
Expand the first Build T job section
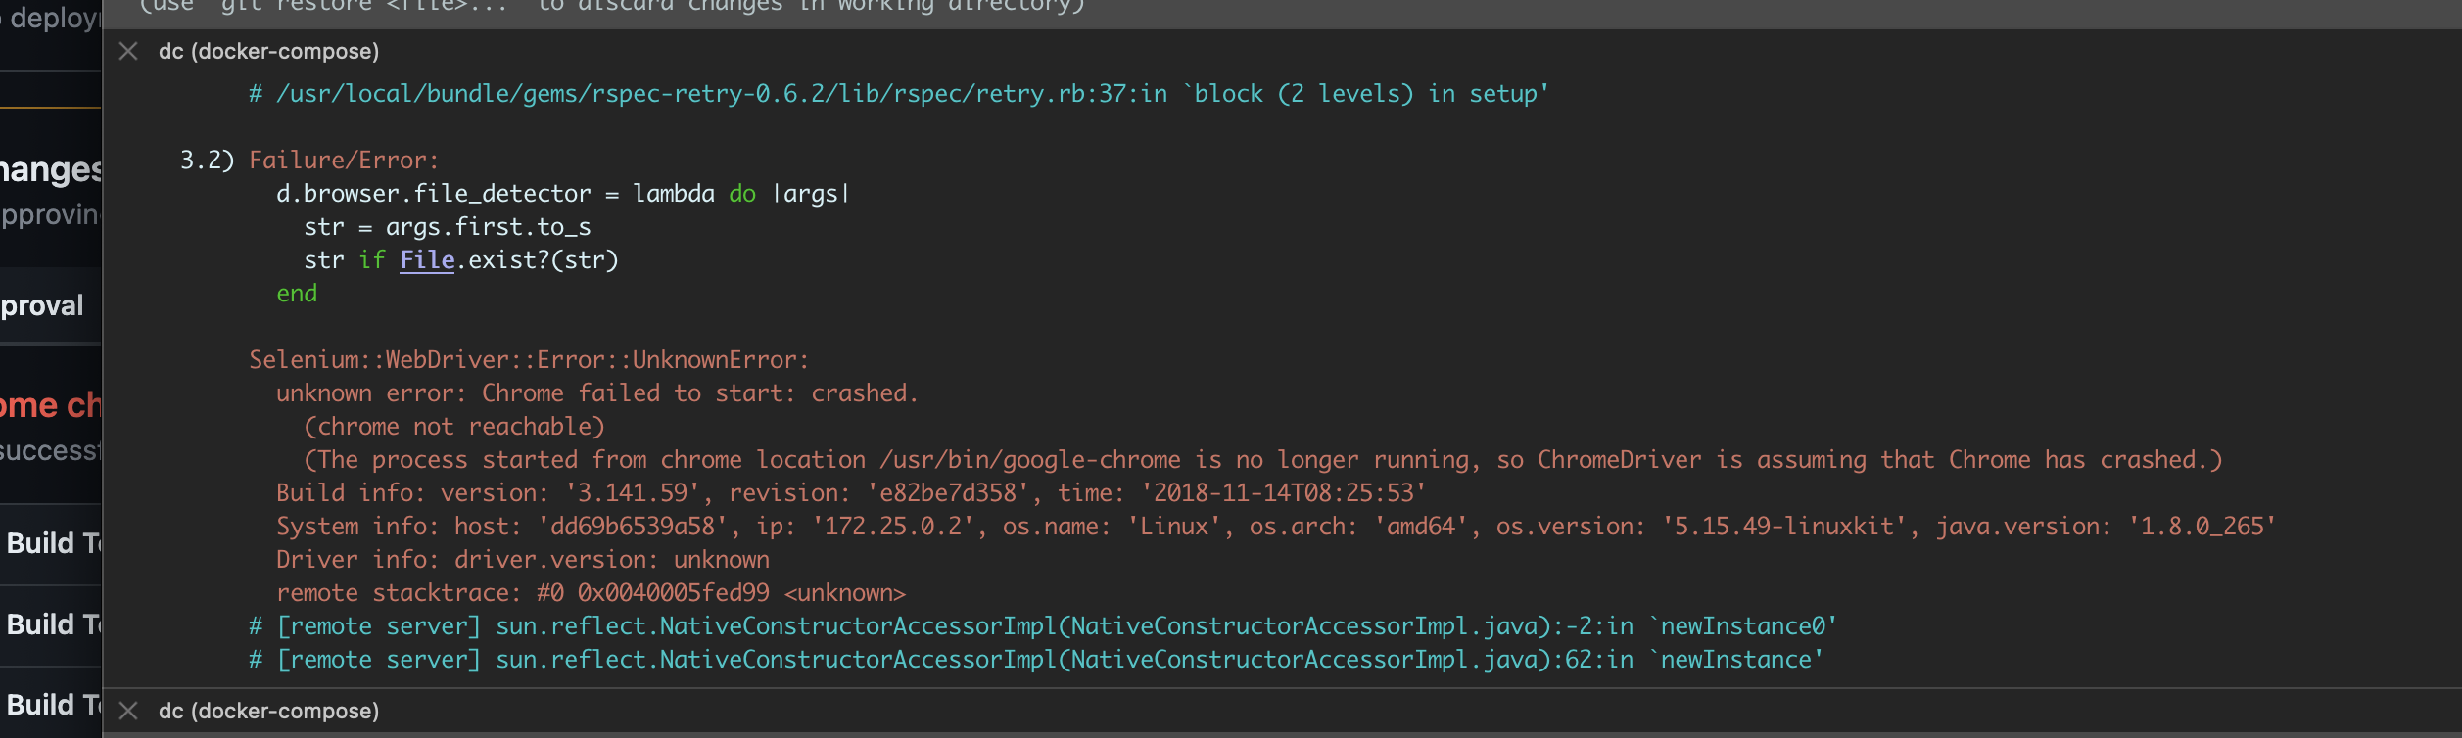click(47, 542)
